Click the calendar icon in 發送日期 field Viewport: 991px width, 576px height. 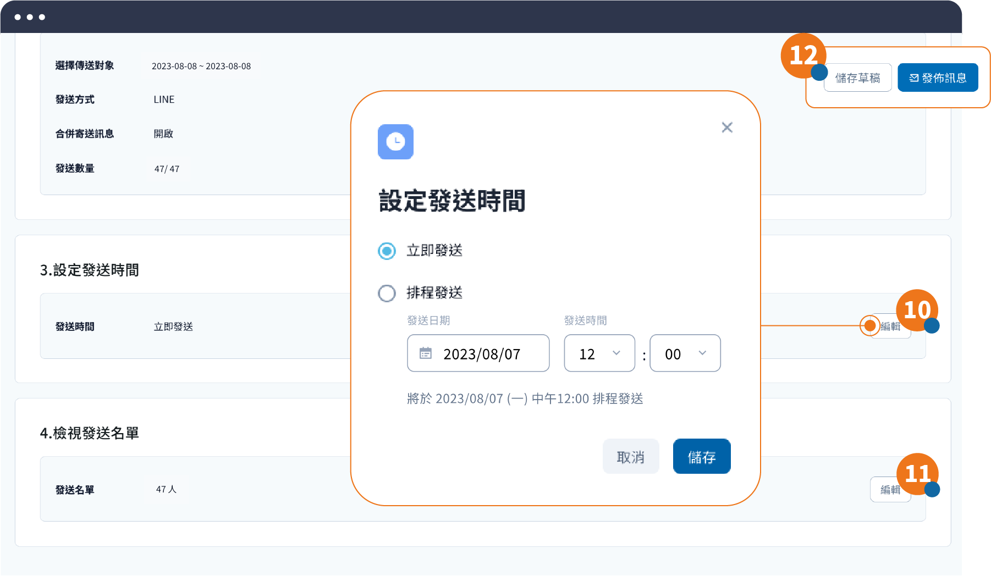coord(426,353)
